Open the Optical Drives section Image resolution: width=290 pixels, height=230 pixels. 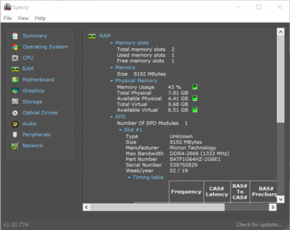coord(40,113)
